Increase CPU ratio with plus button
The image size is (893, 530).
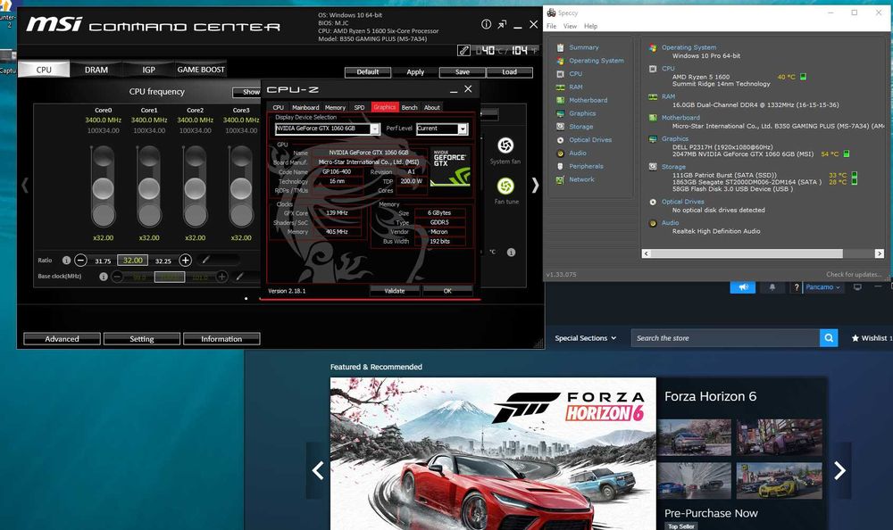(185, 261)
